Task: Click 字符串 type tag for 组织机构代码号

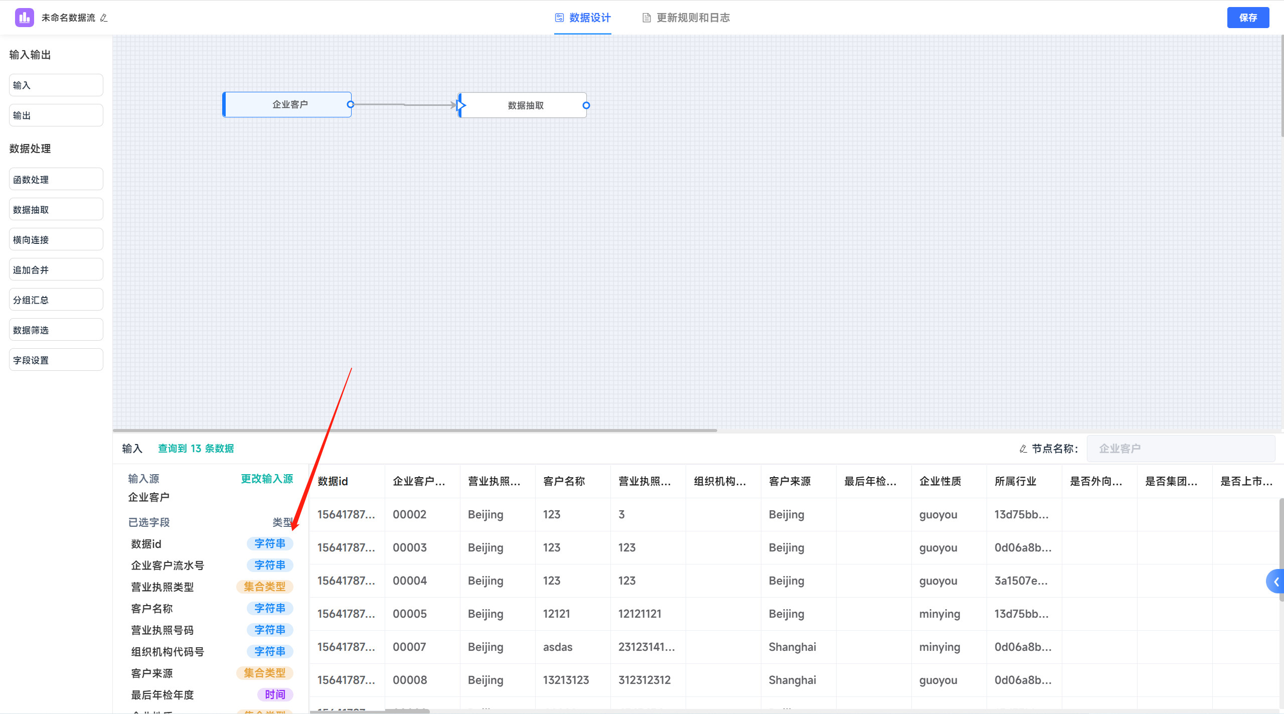Action: point(270,651)
